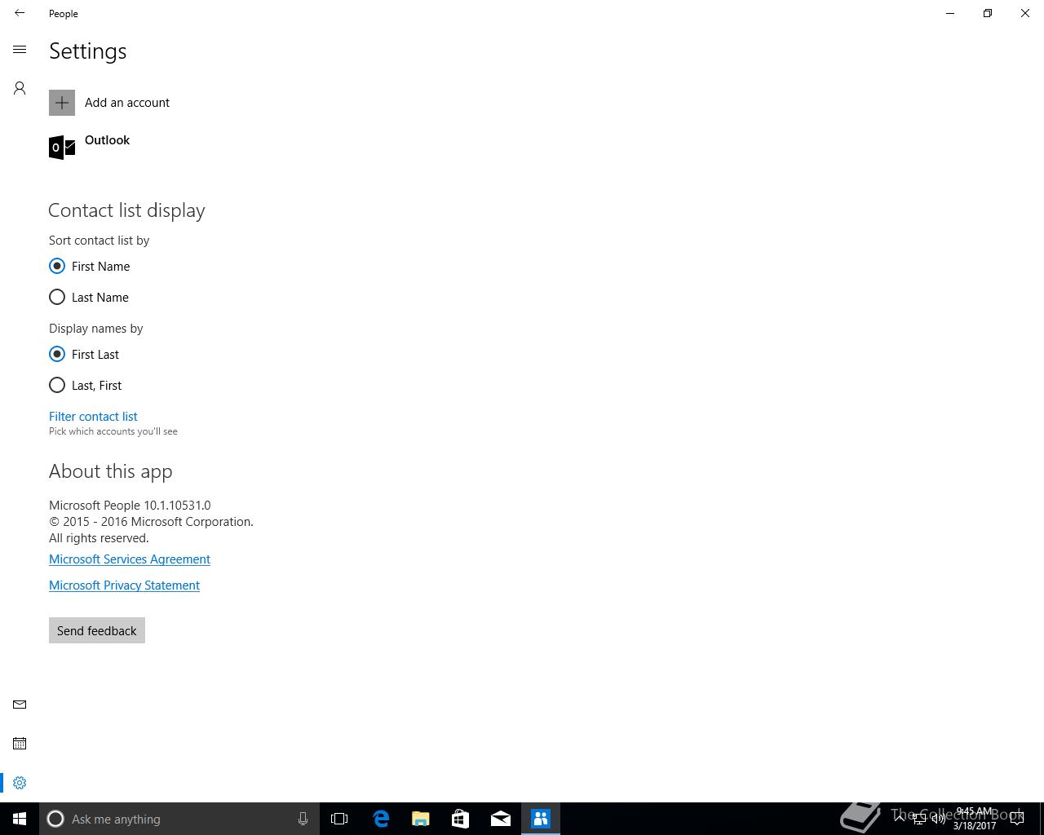The width and height of the screenshot is (1044, 835).
Task: Open the Outlook account entry
Action: 90,147
